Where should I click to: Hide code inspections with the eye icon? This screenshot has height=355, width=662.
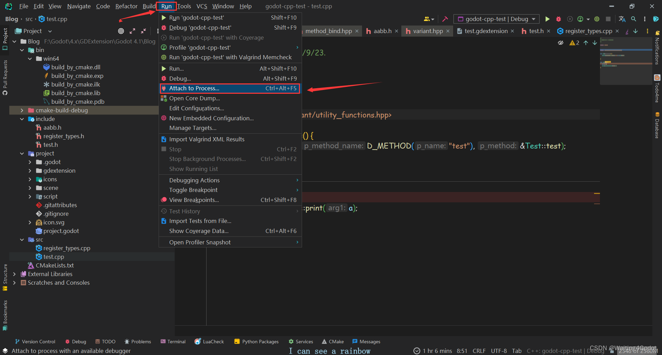tap(561, 43)
